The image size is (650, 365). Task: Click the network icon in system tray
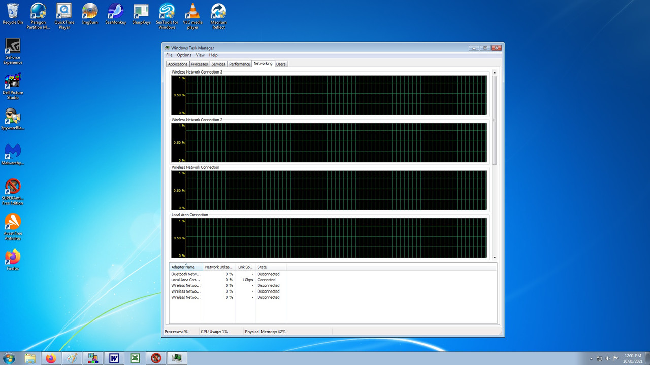600,358
